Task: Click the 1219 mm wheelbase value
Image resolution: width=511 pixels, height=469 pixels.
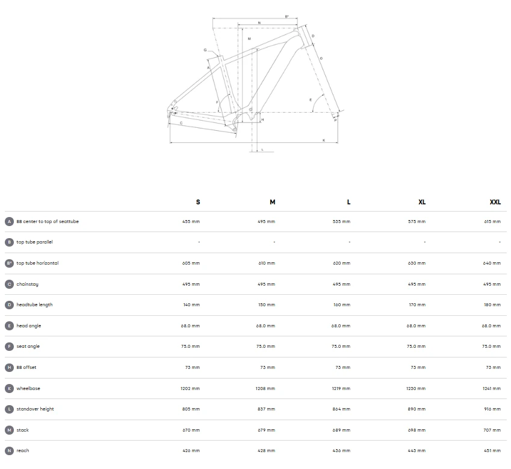Action: [341, 388]
